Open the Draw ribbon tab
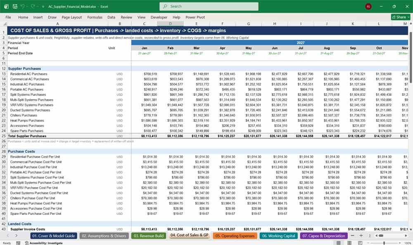413x245 pixels. click(52, 17)
